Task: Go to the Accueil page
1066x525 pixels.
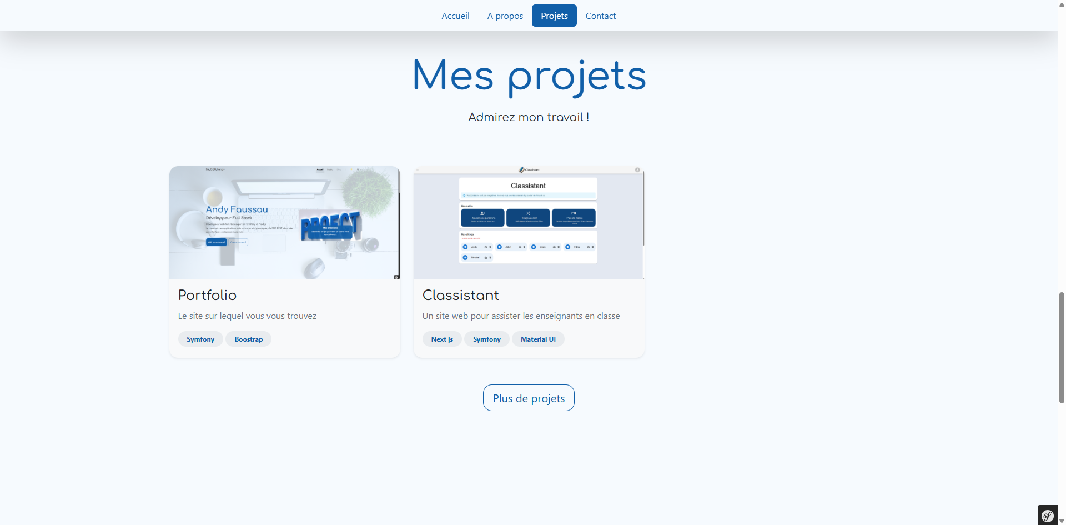Action: (455, 16)
